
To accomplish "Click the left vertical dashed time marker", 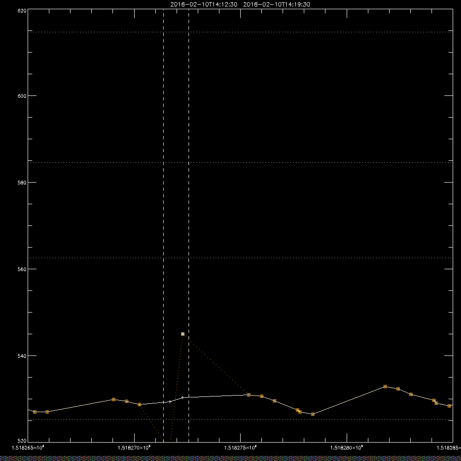I will [164, 225].
